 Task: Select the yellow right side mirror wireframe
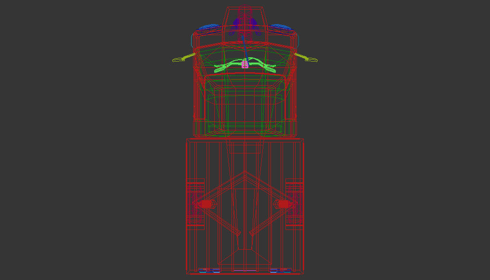tap(306, 58)
